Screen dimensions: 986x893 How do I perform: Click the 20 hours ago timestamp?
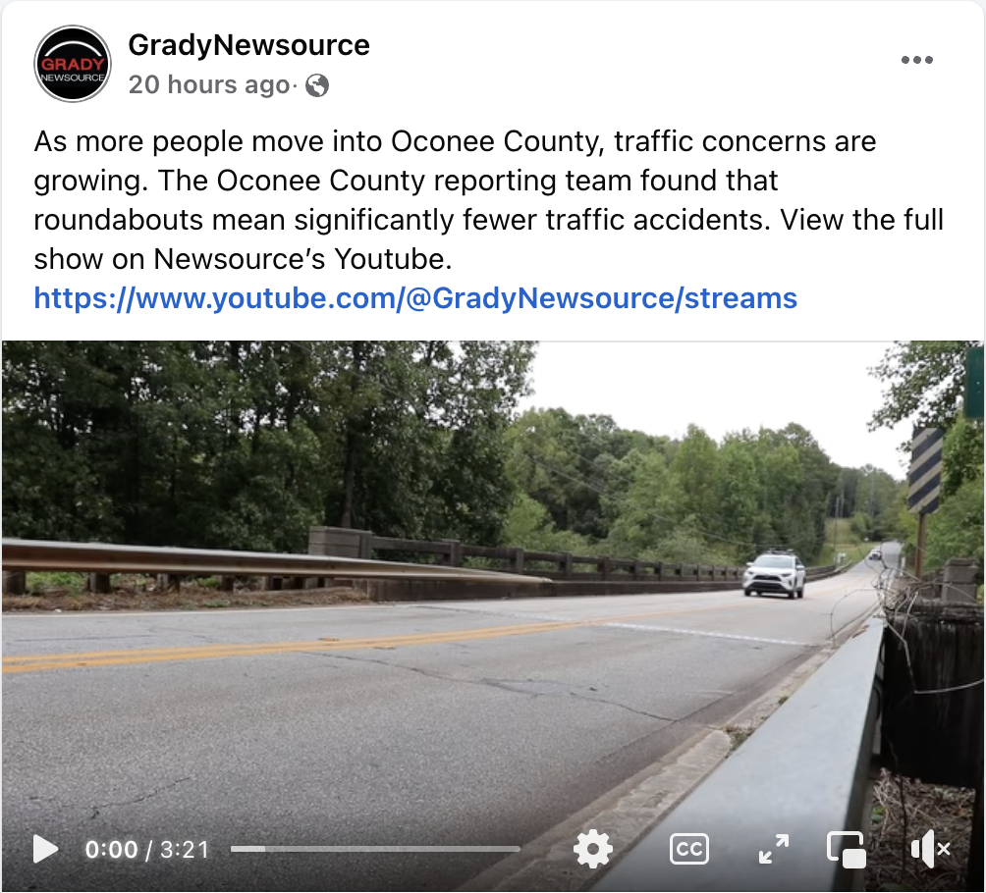[209, 84]
